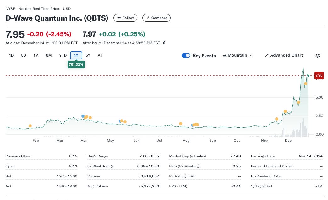Open chart settings gear icon
The height and width of the screenshot is (200, 328).
pos(318,56)
